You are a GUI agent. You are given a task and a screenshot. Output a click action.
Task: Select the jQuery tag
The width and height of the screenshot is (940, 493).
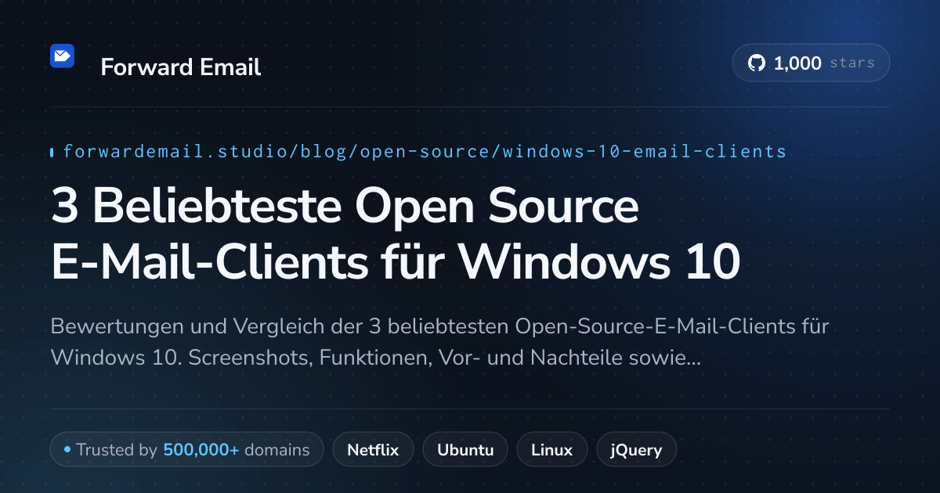click(x=637, y=450)
